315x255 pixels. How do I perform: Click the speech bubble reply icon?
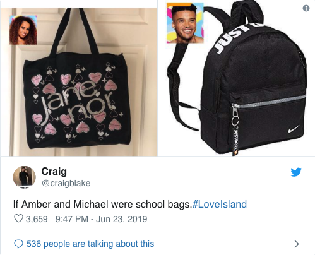(x=18, y=244)
